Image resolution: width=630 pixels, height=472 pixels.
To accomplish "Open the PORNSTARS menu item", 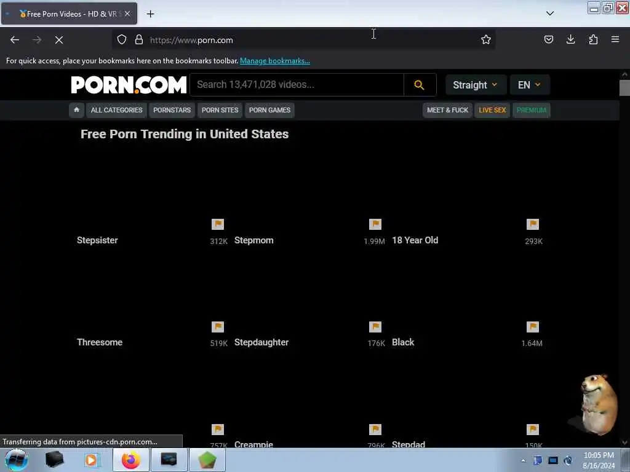I will [x=172, y=110].
